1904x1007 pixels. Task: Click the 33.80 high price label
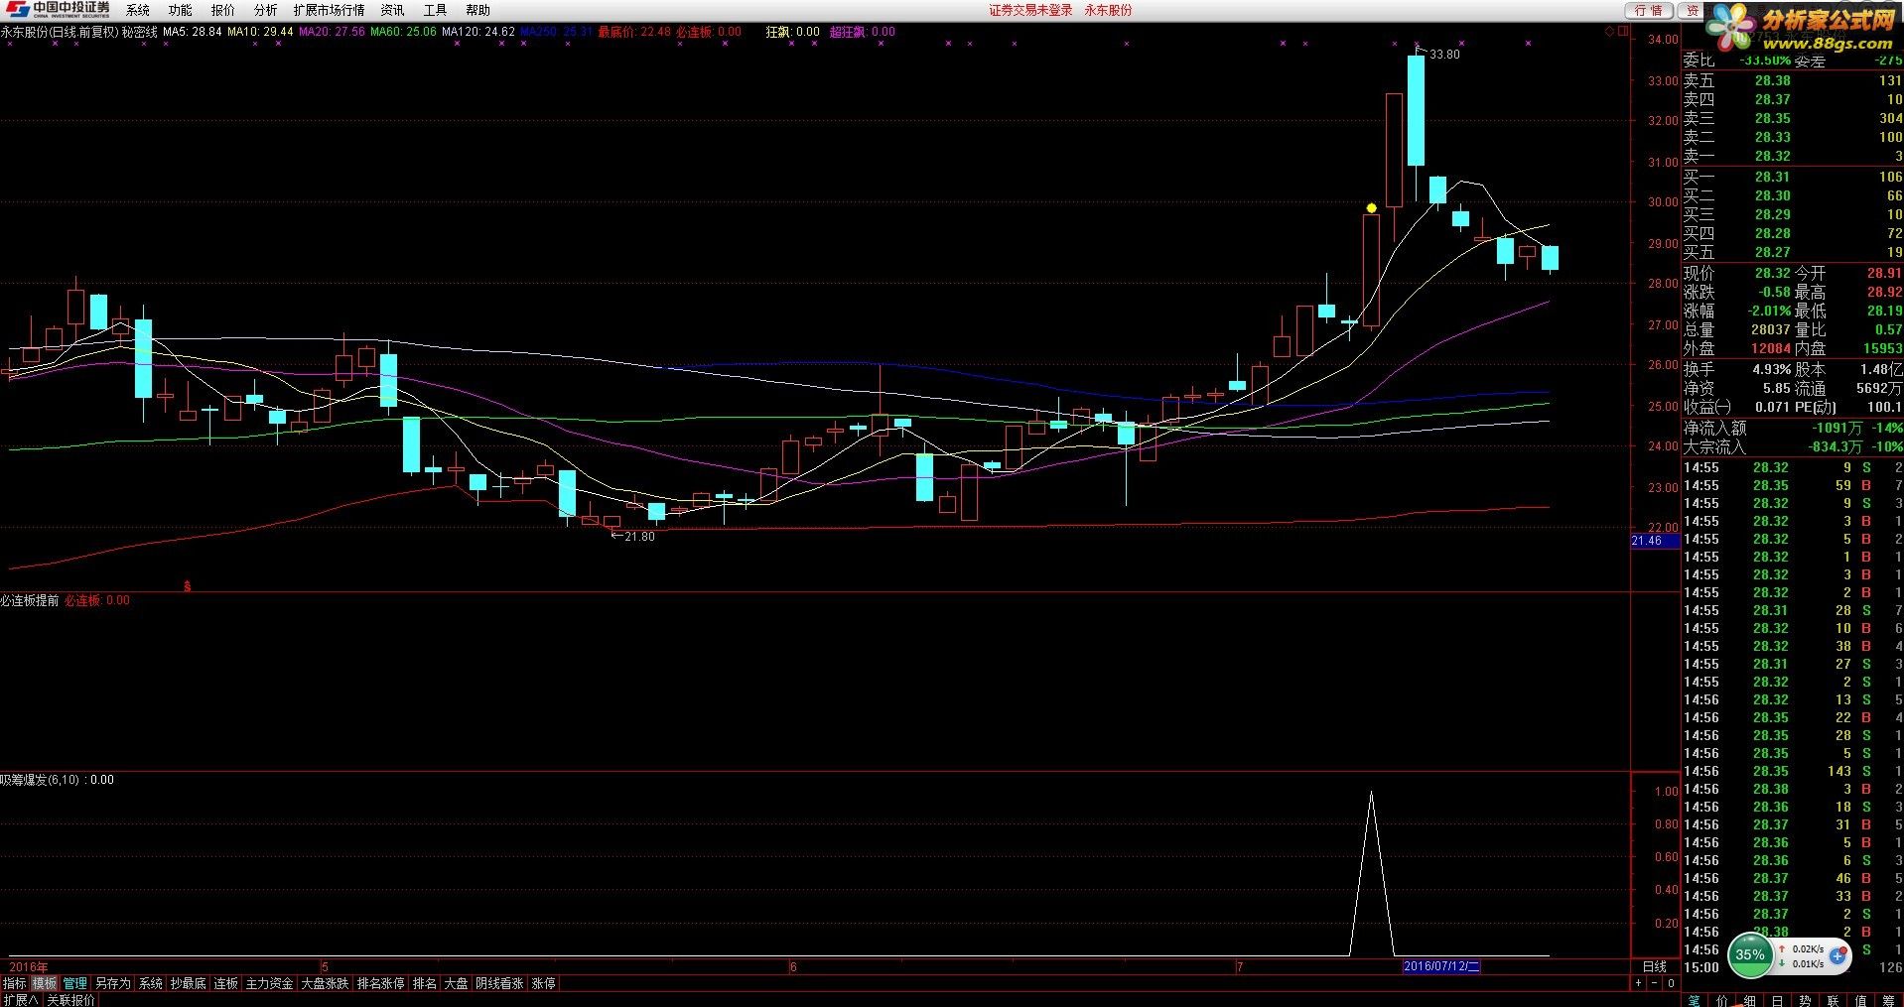coord(1444,55)
